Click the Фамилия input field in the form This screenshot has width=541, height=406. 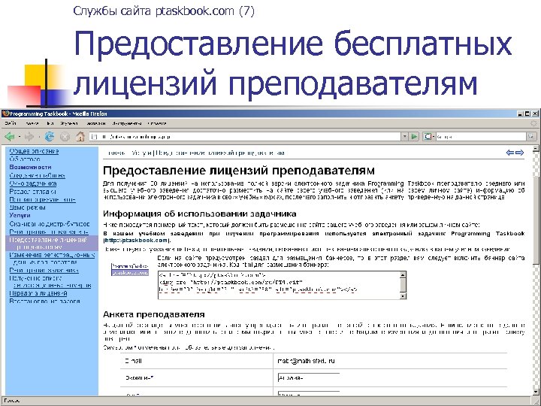click(309, 378)
